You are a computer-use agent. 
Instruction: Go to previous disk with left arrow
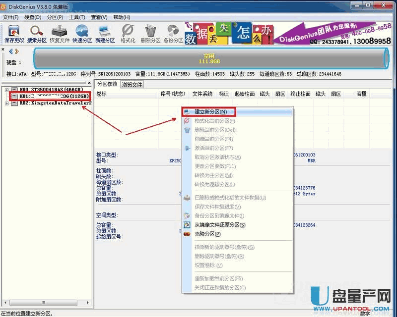coord(11,51)
